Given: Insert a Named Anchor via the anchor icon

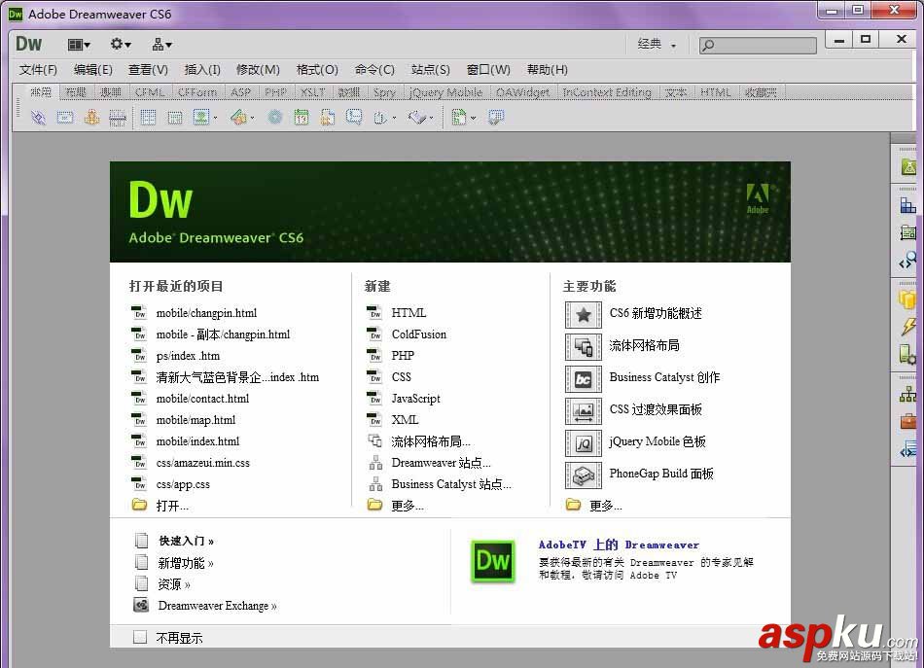Looking at the screenshot, I should [x=91, y=118].
